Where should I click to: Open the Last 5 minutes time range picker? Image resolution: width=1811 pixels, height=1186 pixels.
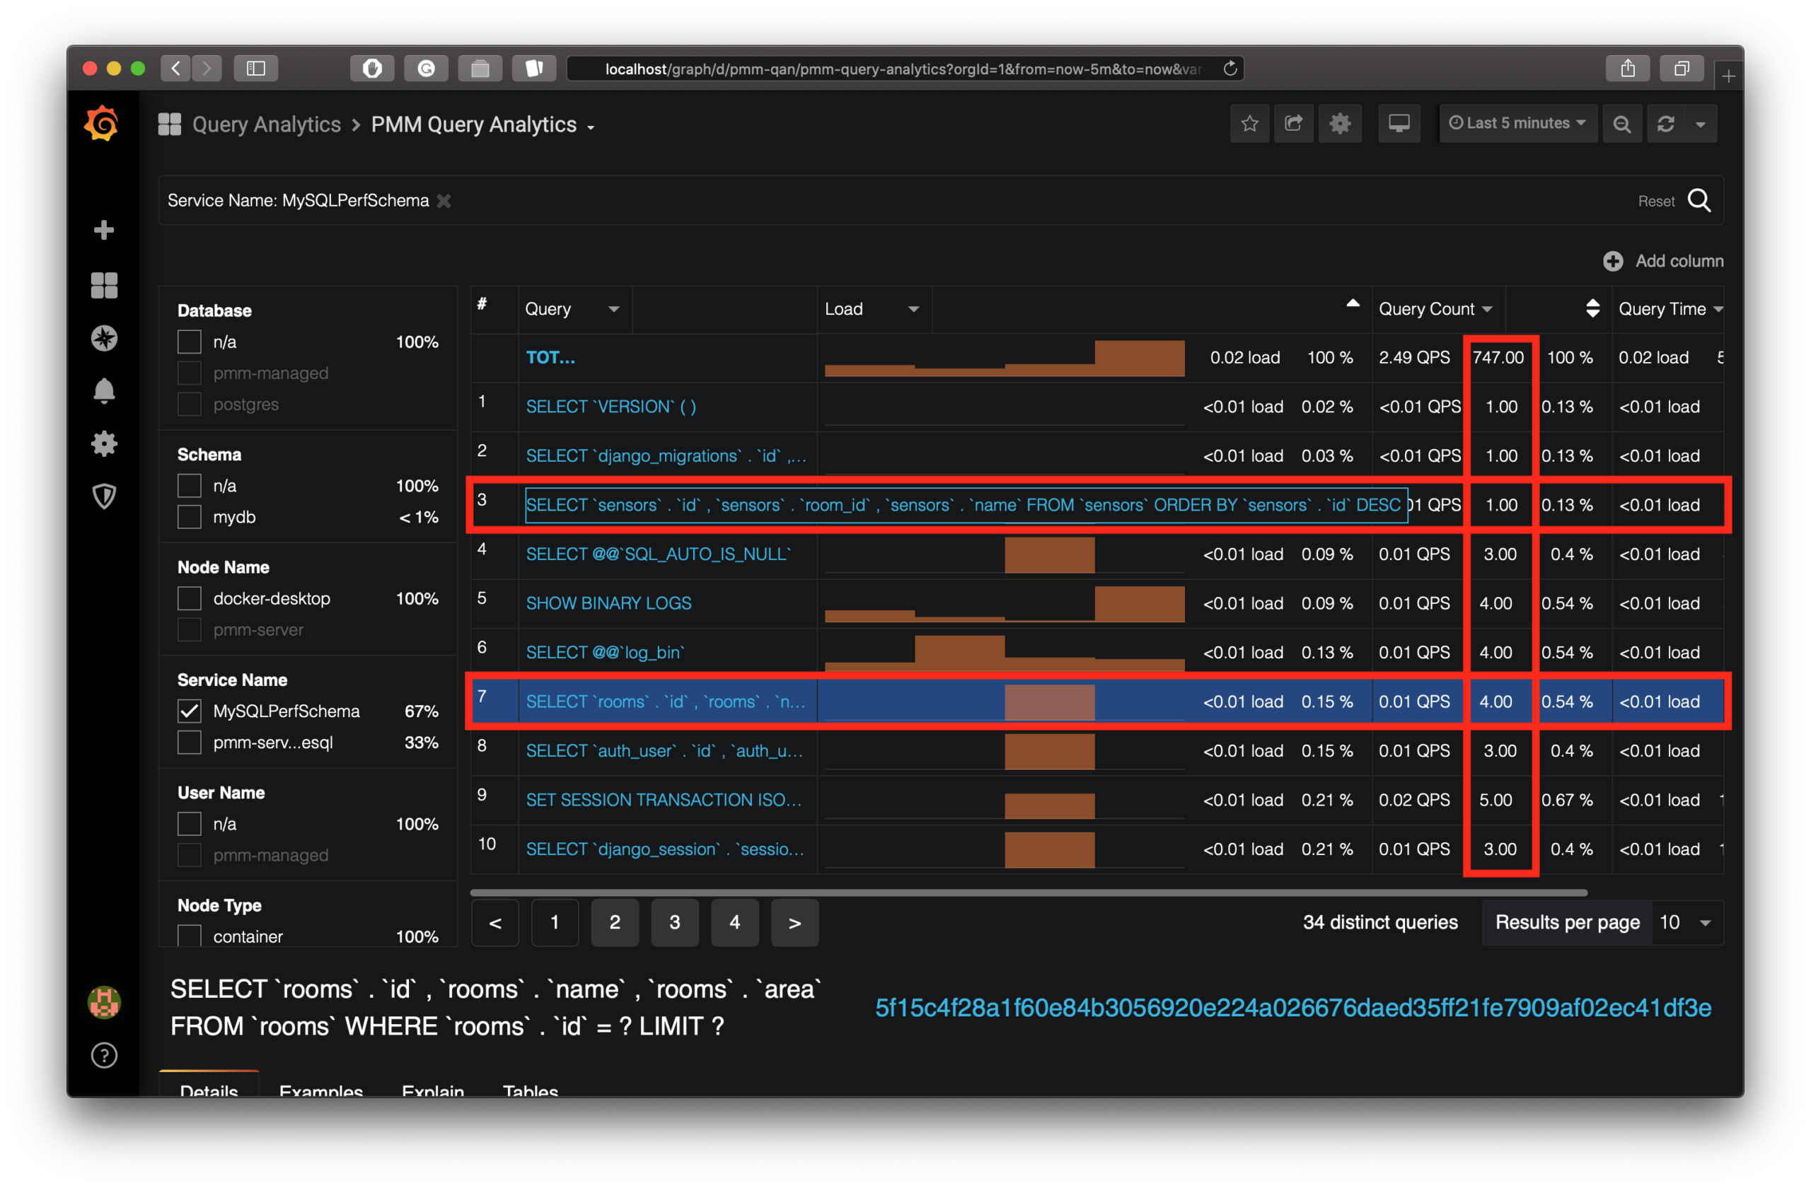1517,122
